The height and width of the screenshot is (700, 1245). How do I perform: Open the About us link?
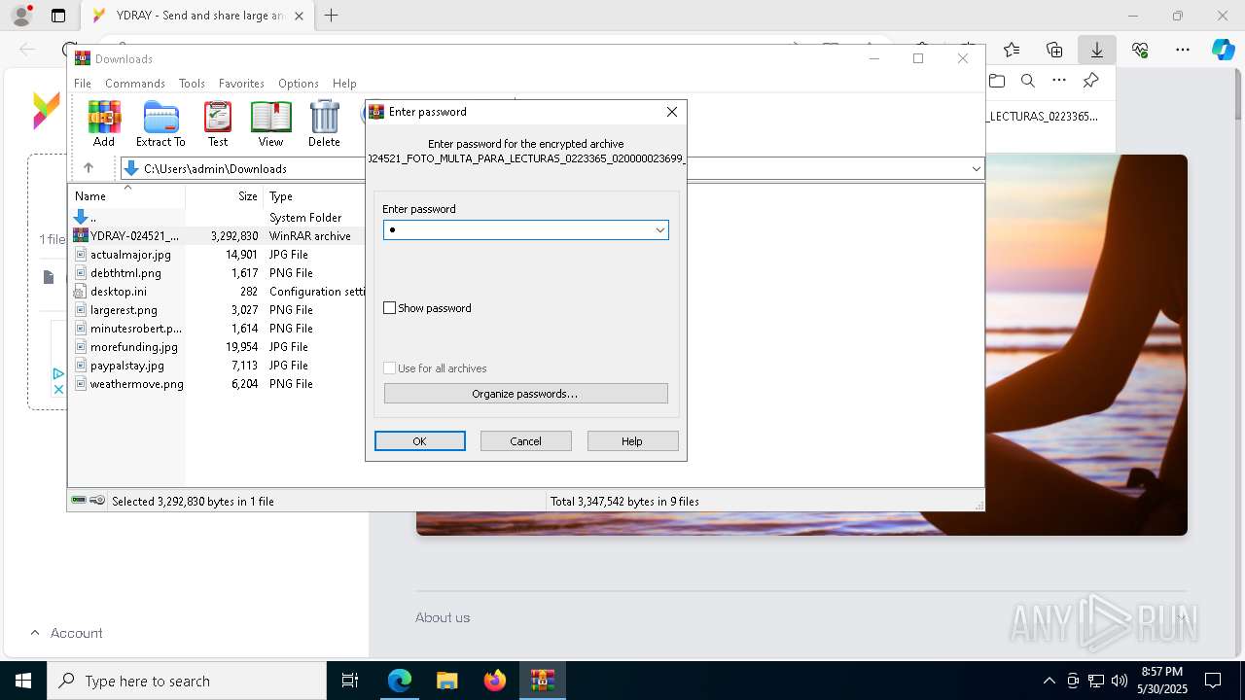pyautogui.click(x=443, y=617)
